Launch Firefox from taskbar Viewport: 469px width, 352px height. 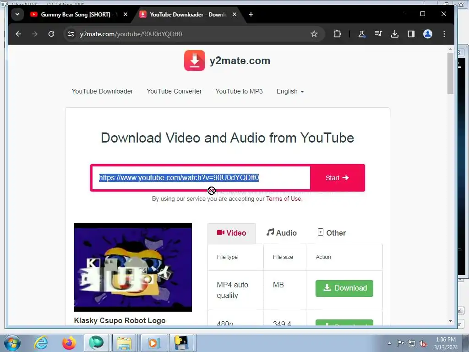(x=69, y=343)
